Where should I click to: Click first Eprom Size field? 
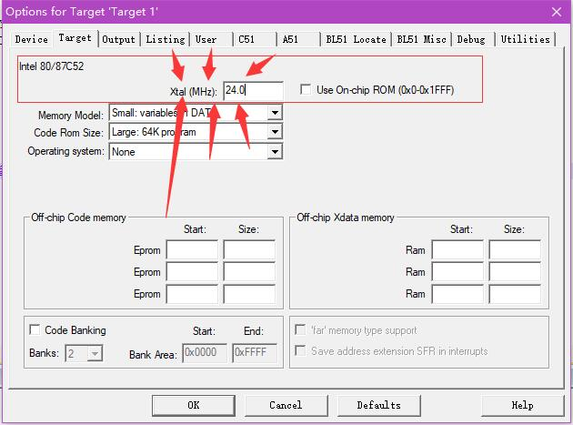pos(249,250)
